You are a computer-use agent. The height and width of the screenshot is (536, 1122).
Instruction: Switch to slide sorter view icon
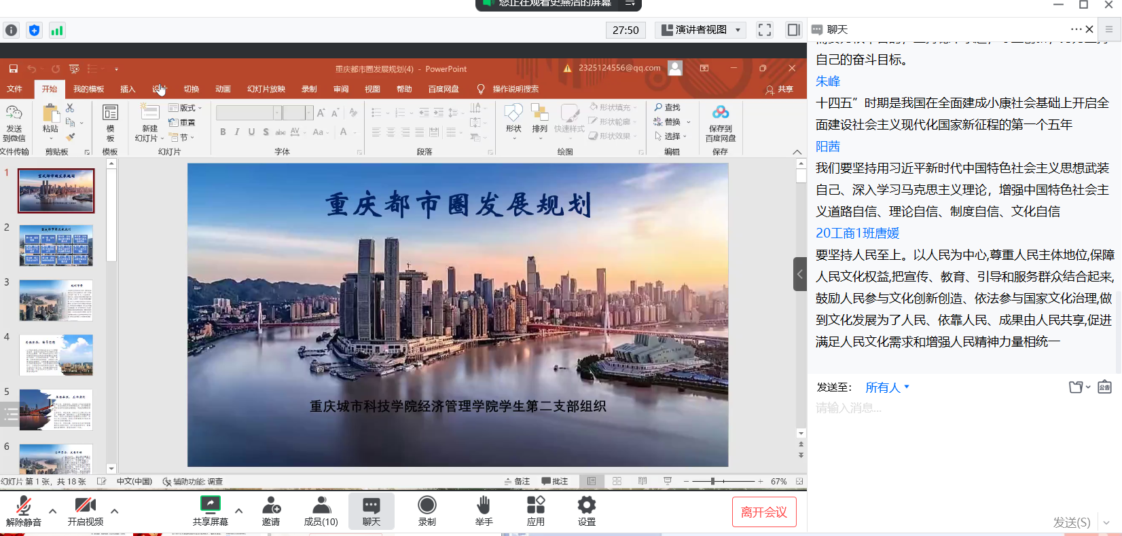click(617, 481)
